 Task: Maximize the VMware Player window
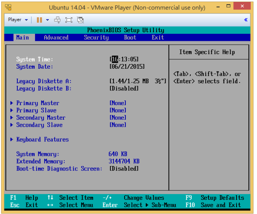[x=228, y=7]
